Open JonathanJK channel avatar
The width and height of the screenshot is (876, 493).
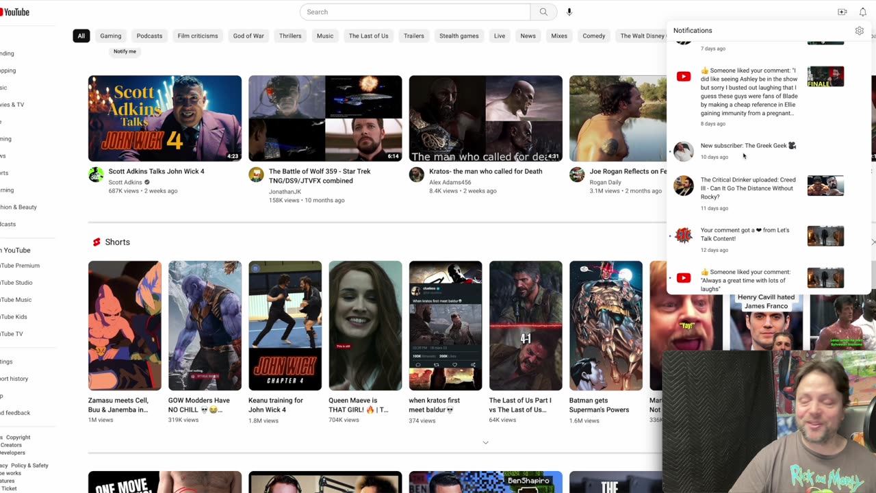click(257, 175)
